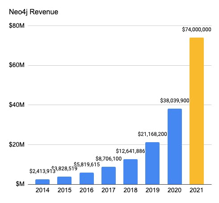219x203 pixels.
Task: Click the $38,039,900 data label
Action: tap(175, 101)
